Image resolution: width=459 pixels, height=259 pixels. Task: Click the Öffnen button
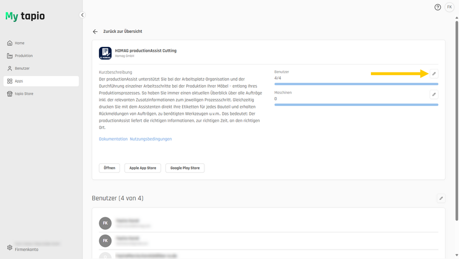(x=110, y=168)
